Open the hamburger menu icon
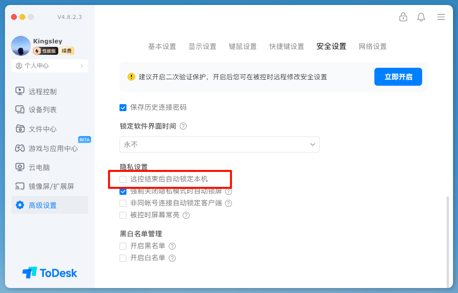Screen dimensions: 458x293 [x=441, y=17]
